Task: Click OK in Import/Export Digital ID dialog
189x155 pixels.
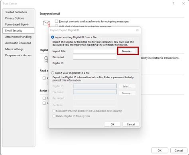Action: point(112,124)
